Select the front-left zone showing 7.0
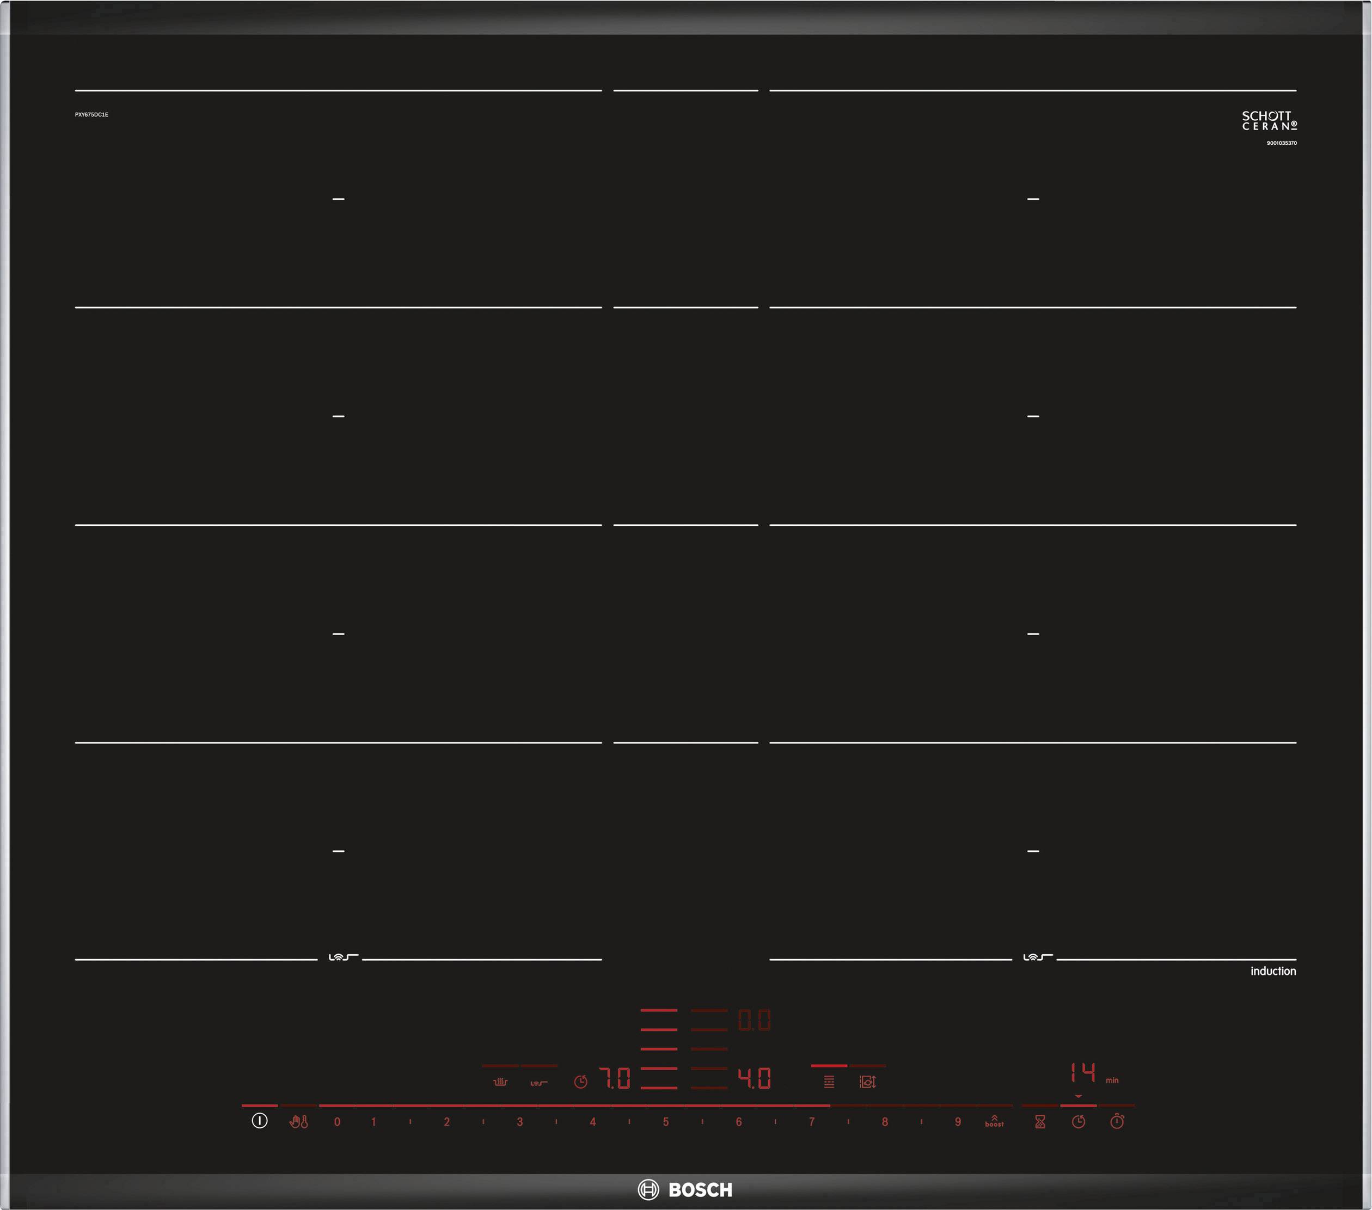 click(615, 1078)
